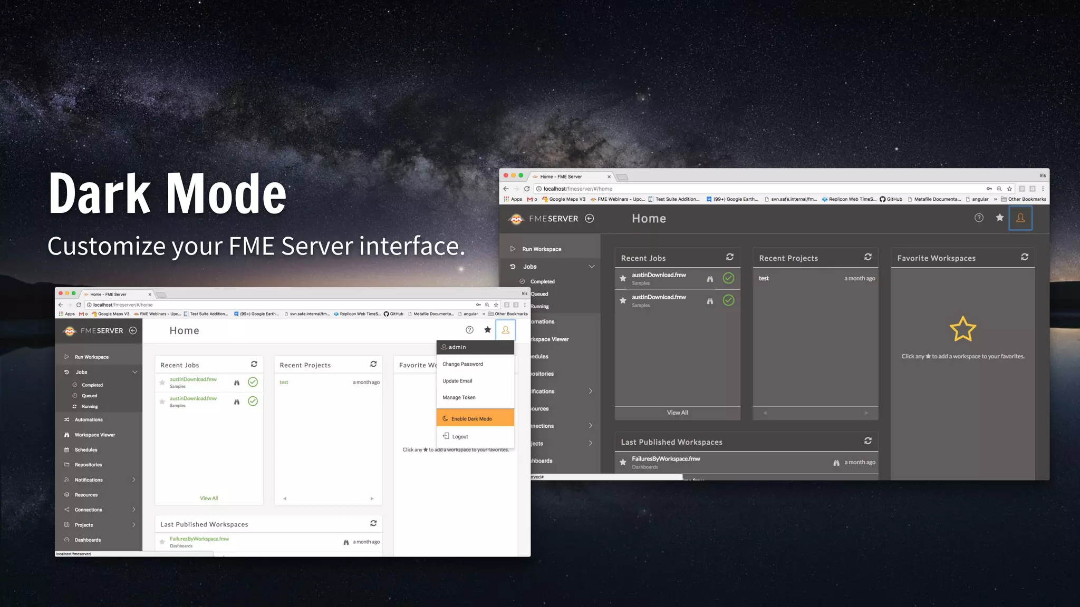The image size is (1080, 607).
Task: Click View All in dark window Recent Jobs
Action: tap(677, 413)
